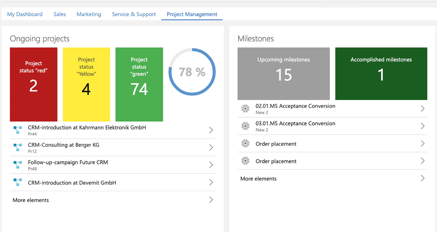The width and height of the screenshot is (437, 232).
Task: Open chevron of Milestones More elements
Action: (423, 178)
